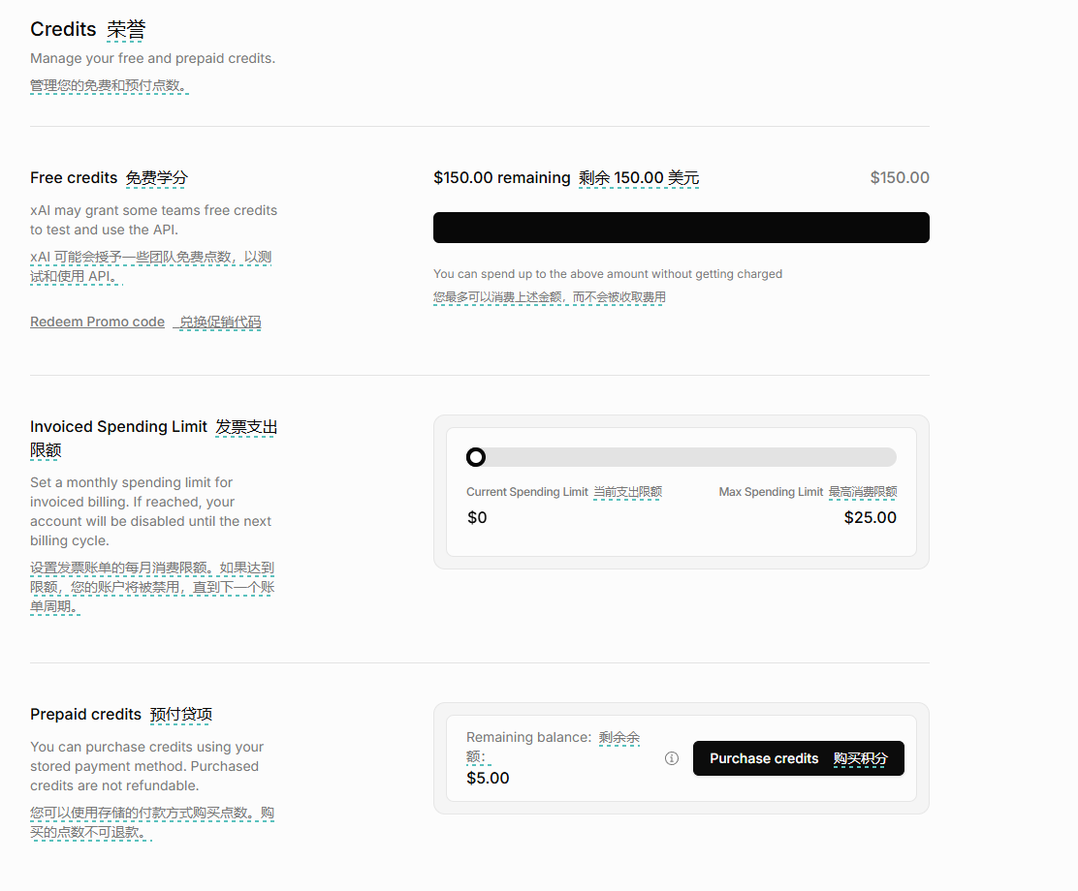Open the Redeem Promo code link
Screen dimensions: 1078x891
(x=98, y=322)
